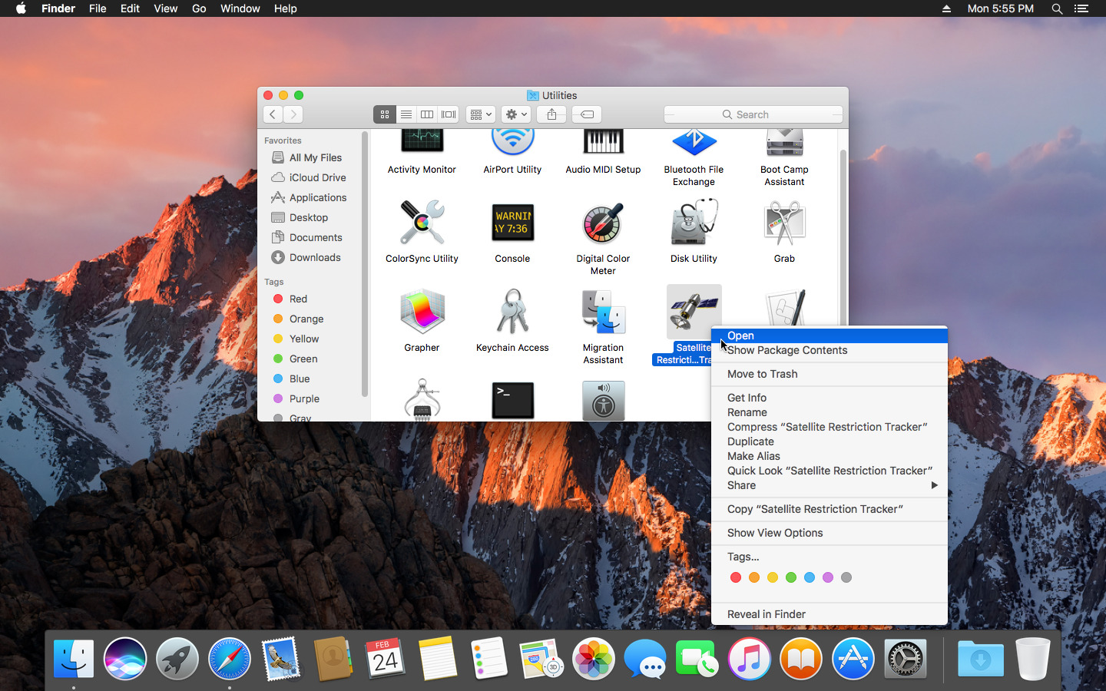The height and width of the screenshot is (691, 1106).
Task: Apply the red tag color dot
Action: coord(736,577)
